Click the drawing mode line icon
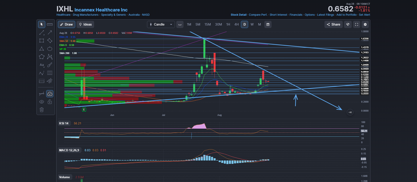The image size is (417, 182). 42,94
